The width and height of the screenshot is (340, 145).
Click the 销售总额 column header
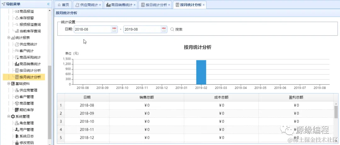(147, 97)
